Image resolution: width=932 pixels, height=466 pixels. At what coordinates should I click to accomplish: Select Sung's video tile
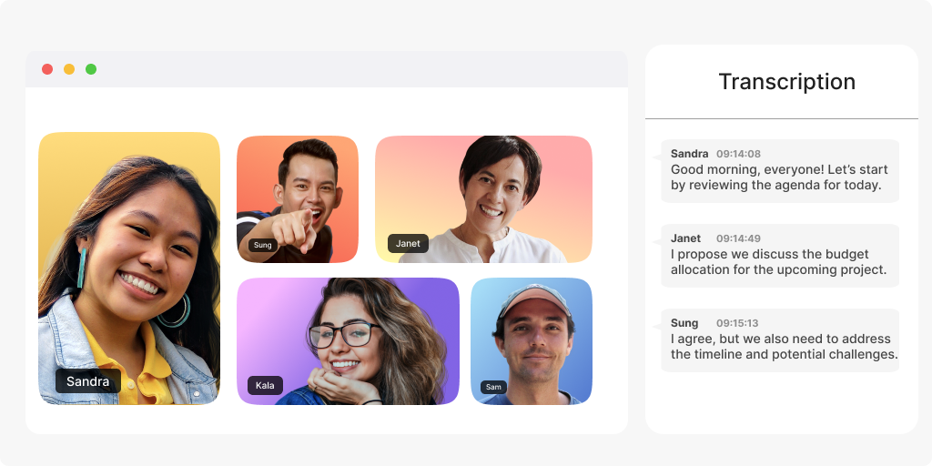(x=298, y=199)
